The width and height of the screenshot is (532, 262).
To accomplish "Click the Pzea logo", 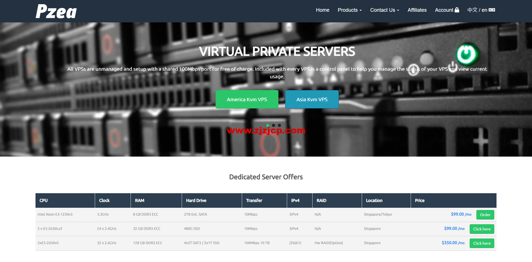I will pos(56,11).
